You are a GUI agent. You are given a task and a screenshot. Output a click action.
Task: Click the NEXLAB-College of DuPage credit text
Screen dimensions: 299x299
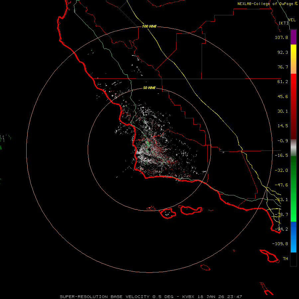[x=267, y=4]
